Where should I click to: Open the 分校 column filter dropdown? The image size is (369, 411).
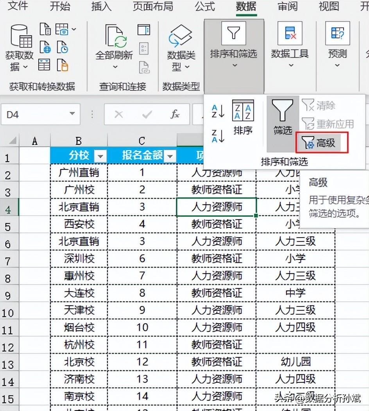click(x=100, y=156)
